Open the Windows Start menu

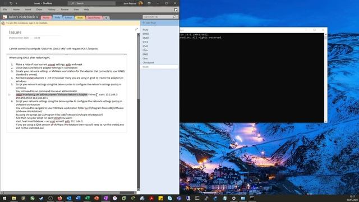(4, 198)
